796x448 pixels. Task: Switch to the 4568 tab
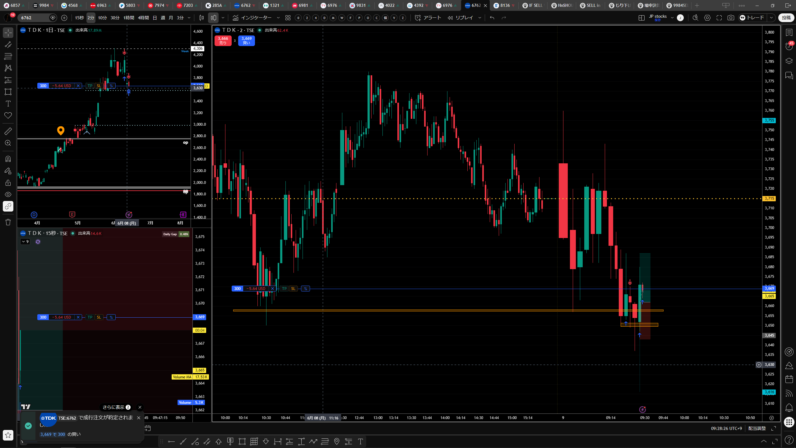coord(72,5)
